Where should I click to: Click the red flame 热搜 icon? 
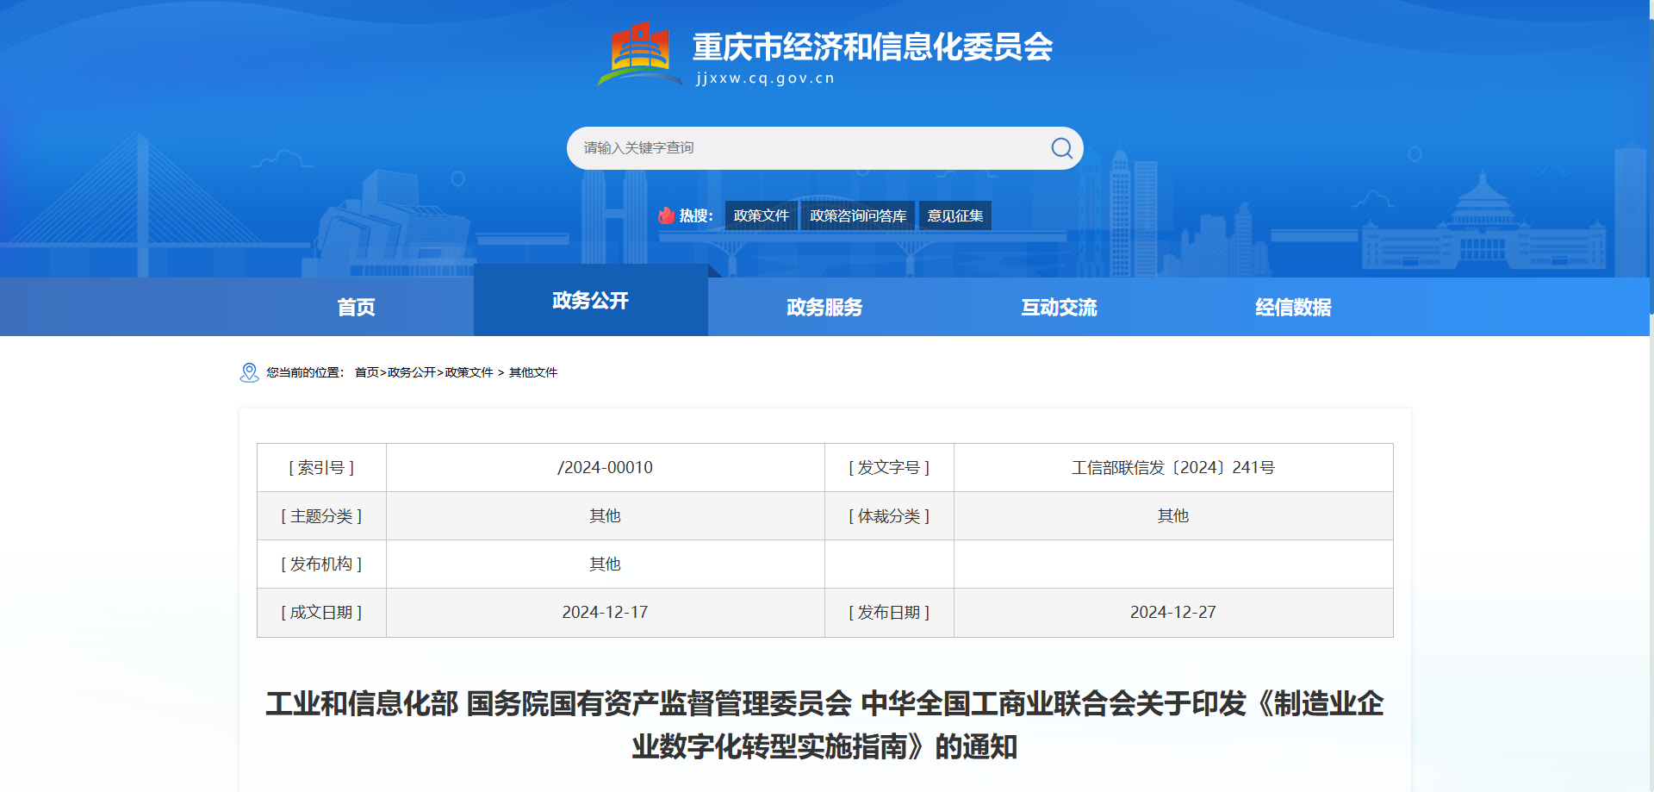666,215
